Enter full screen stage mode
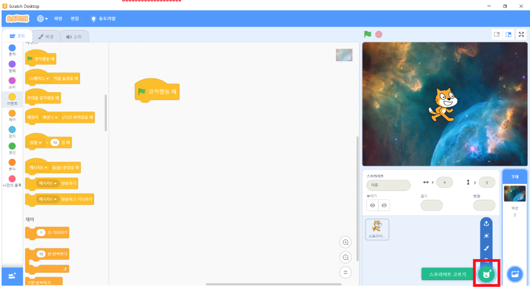 click(521, 35)
